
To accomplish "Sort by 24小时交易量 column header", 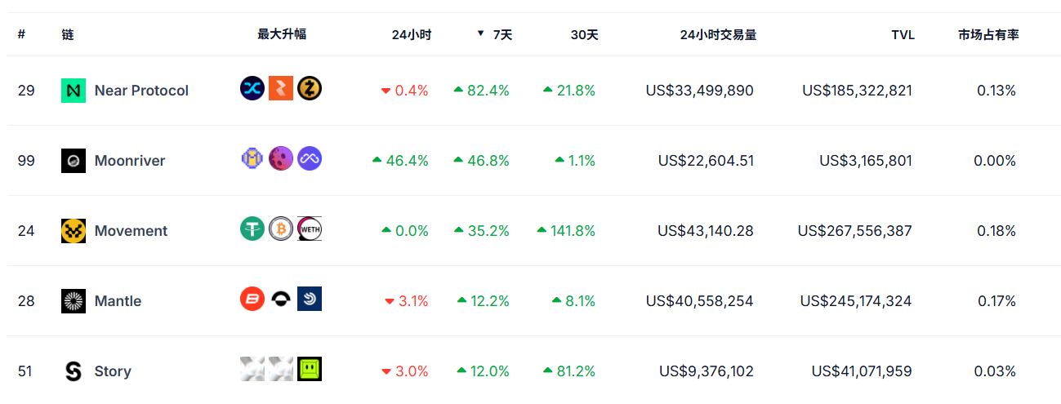I will click(x=718, y=35).
